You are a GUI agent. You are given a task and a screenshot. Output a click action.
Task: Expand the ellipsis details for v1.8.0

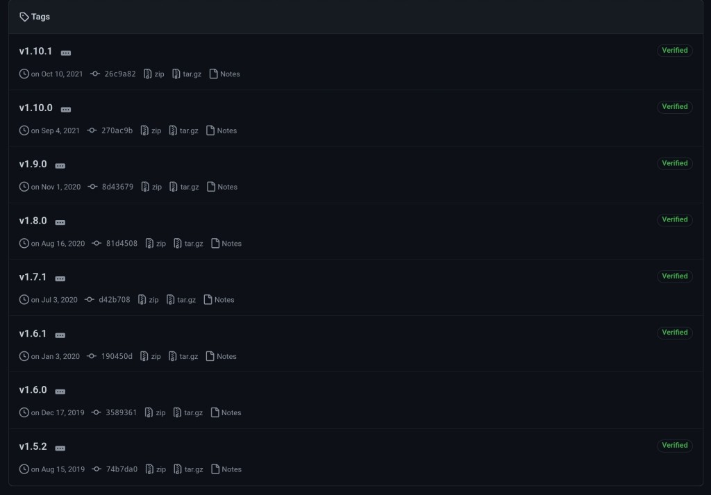point(60,223)
